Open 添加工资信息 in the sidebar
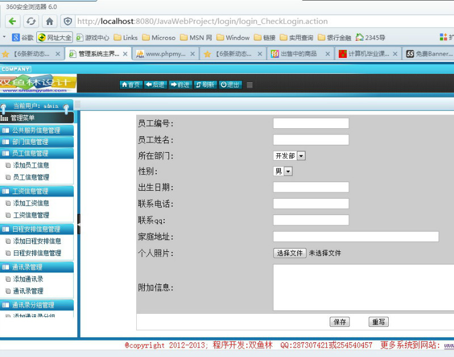 tap(31, 203)
